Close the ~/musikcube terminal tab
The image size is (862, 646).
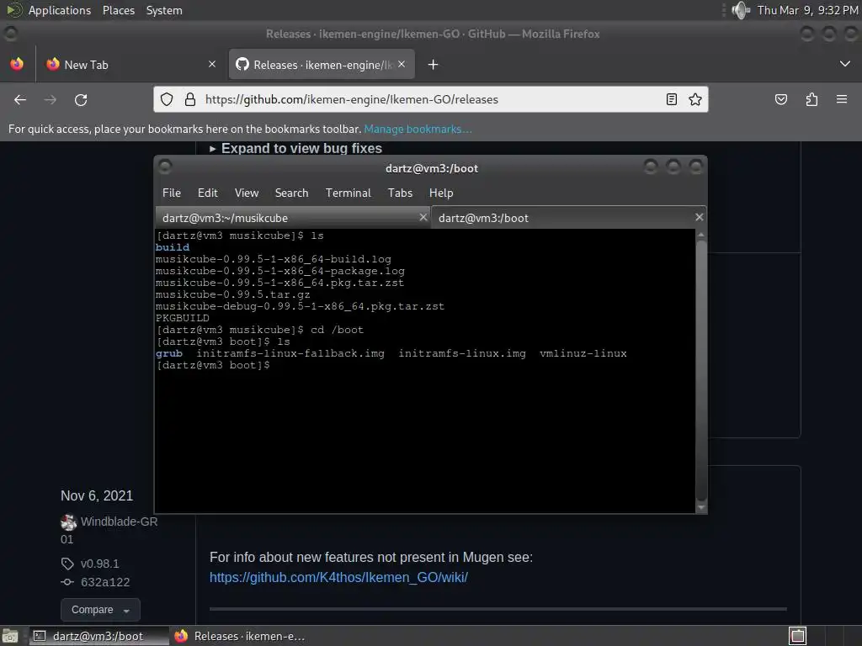point(423,218)
